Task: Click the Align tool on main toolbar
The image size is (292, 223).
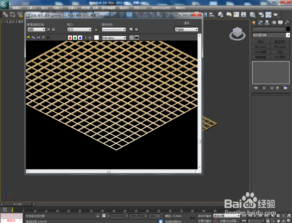Action: (212, 15)
